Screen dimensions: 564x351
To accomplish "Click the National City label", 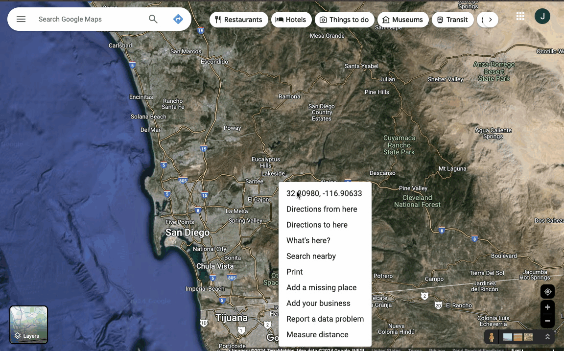I will (x=210, y=249).
